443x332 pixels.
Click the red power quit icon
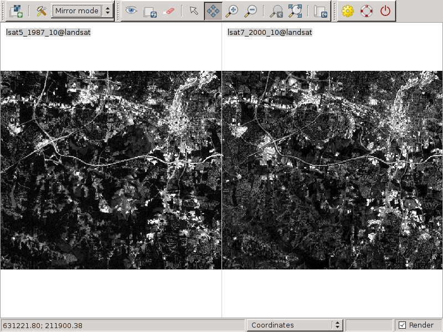click(385, 11)
